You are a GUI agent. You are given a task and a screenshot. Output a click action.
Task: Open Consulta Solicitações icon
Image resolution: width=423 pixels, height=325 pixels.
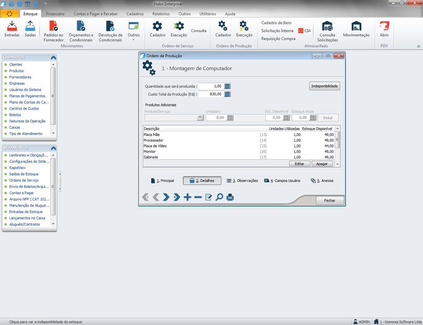pos(327,31)
